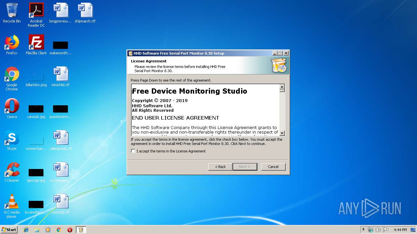This screenshot has width=417, height=234.
Task: Open Internet Explorer in the taskbar
Action: [x=26, y=230]
